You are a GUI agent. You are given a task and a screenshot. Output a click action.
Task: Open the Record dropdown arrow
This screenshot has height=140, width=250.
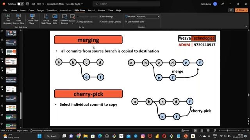click(72, 23)
